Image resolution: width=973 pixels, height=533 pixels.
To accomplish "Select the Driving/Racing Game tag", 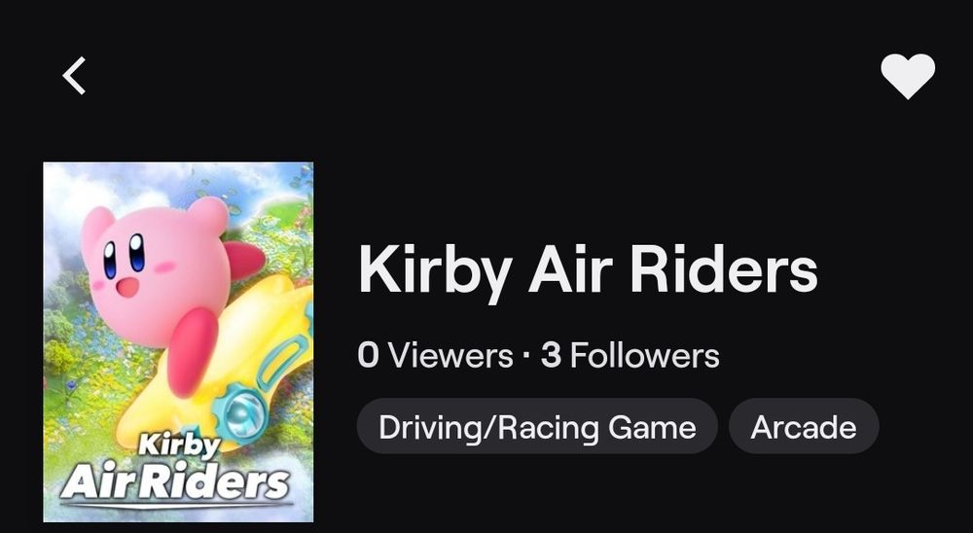I will (537, 427).
